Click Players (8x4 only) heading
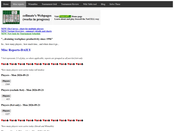 click(21, 105)
